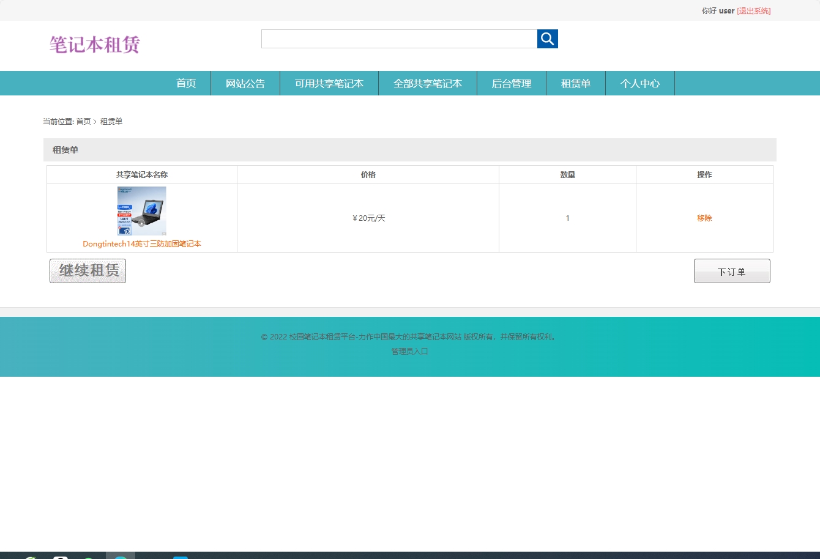
Task: Click the 首页 breadcrumb link
Action: click(83, 122)
